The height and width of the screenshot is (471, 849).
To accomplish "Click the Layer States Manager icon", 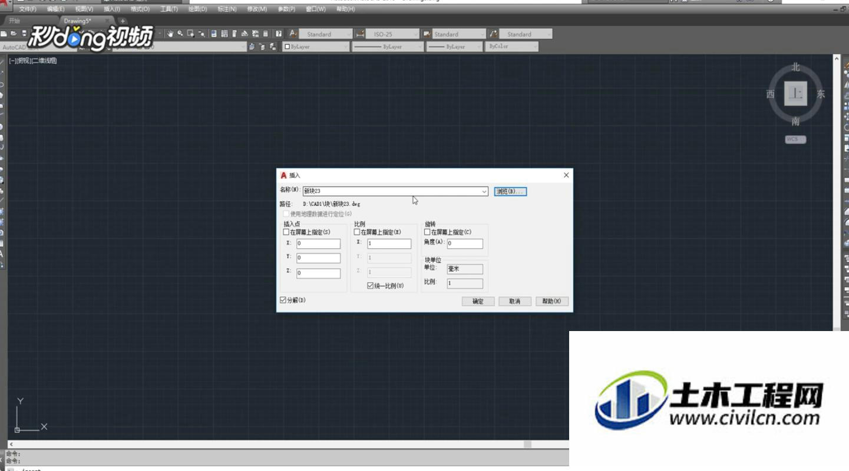I will pos(273,46).
